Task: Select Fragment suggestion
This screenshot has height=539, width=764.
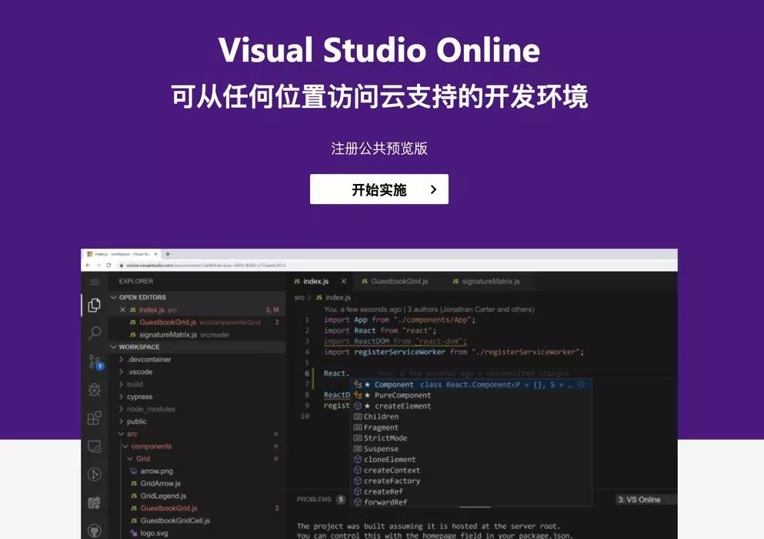Action: tap(471, 428)
